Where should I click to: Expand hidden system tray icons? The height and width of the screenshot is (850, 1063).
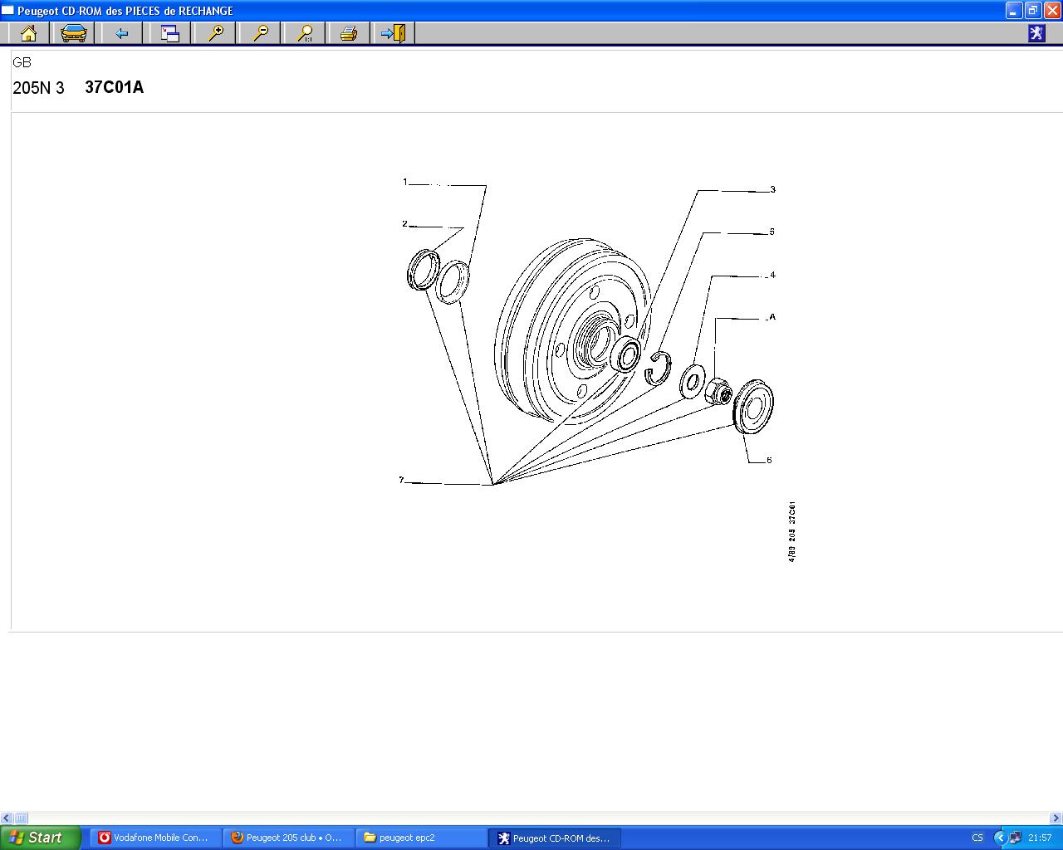coord(1000,838)
